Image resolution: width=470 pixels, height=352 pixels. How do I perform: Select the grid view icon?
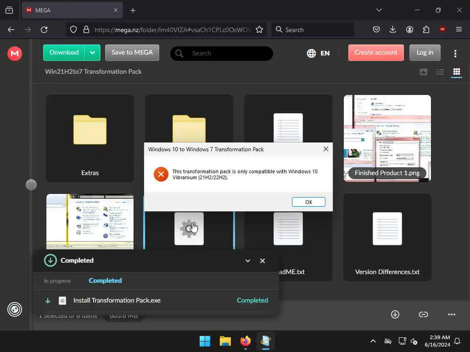[x=457, y=72]
